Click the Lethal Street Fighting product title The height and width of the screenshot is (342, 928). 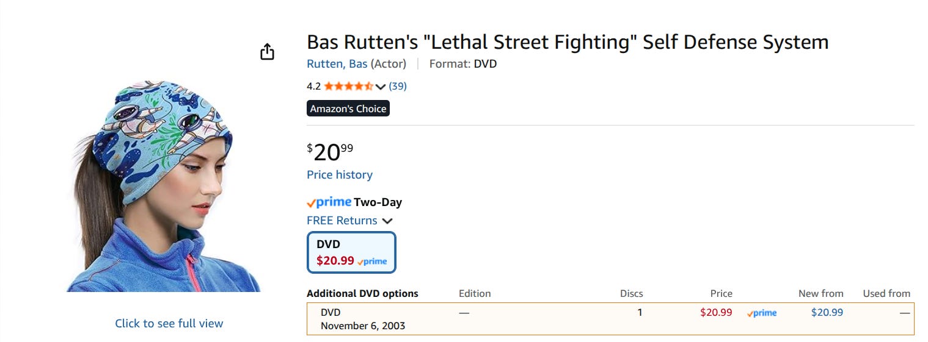click(x=567, y=42)
